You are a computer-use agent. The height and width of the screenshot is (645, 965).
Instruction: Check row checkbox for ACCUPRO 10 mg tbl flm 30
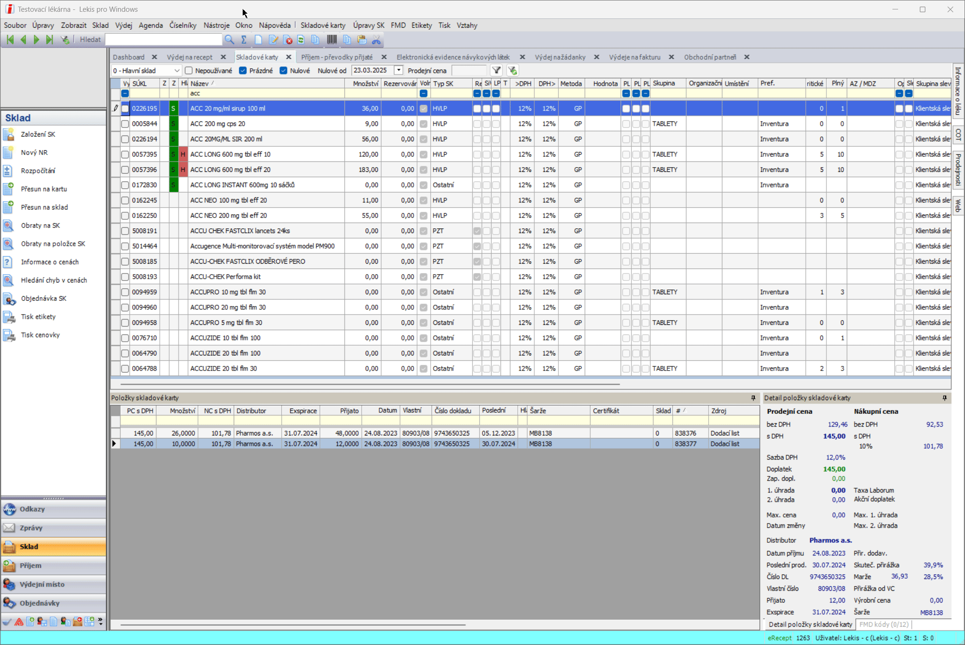(x=125, y=292)
